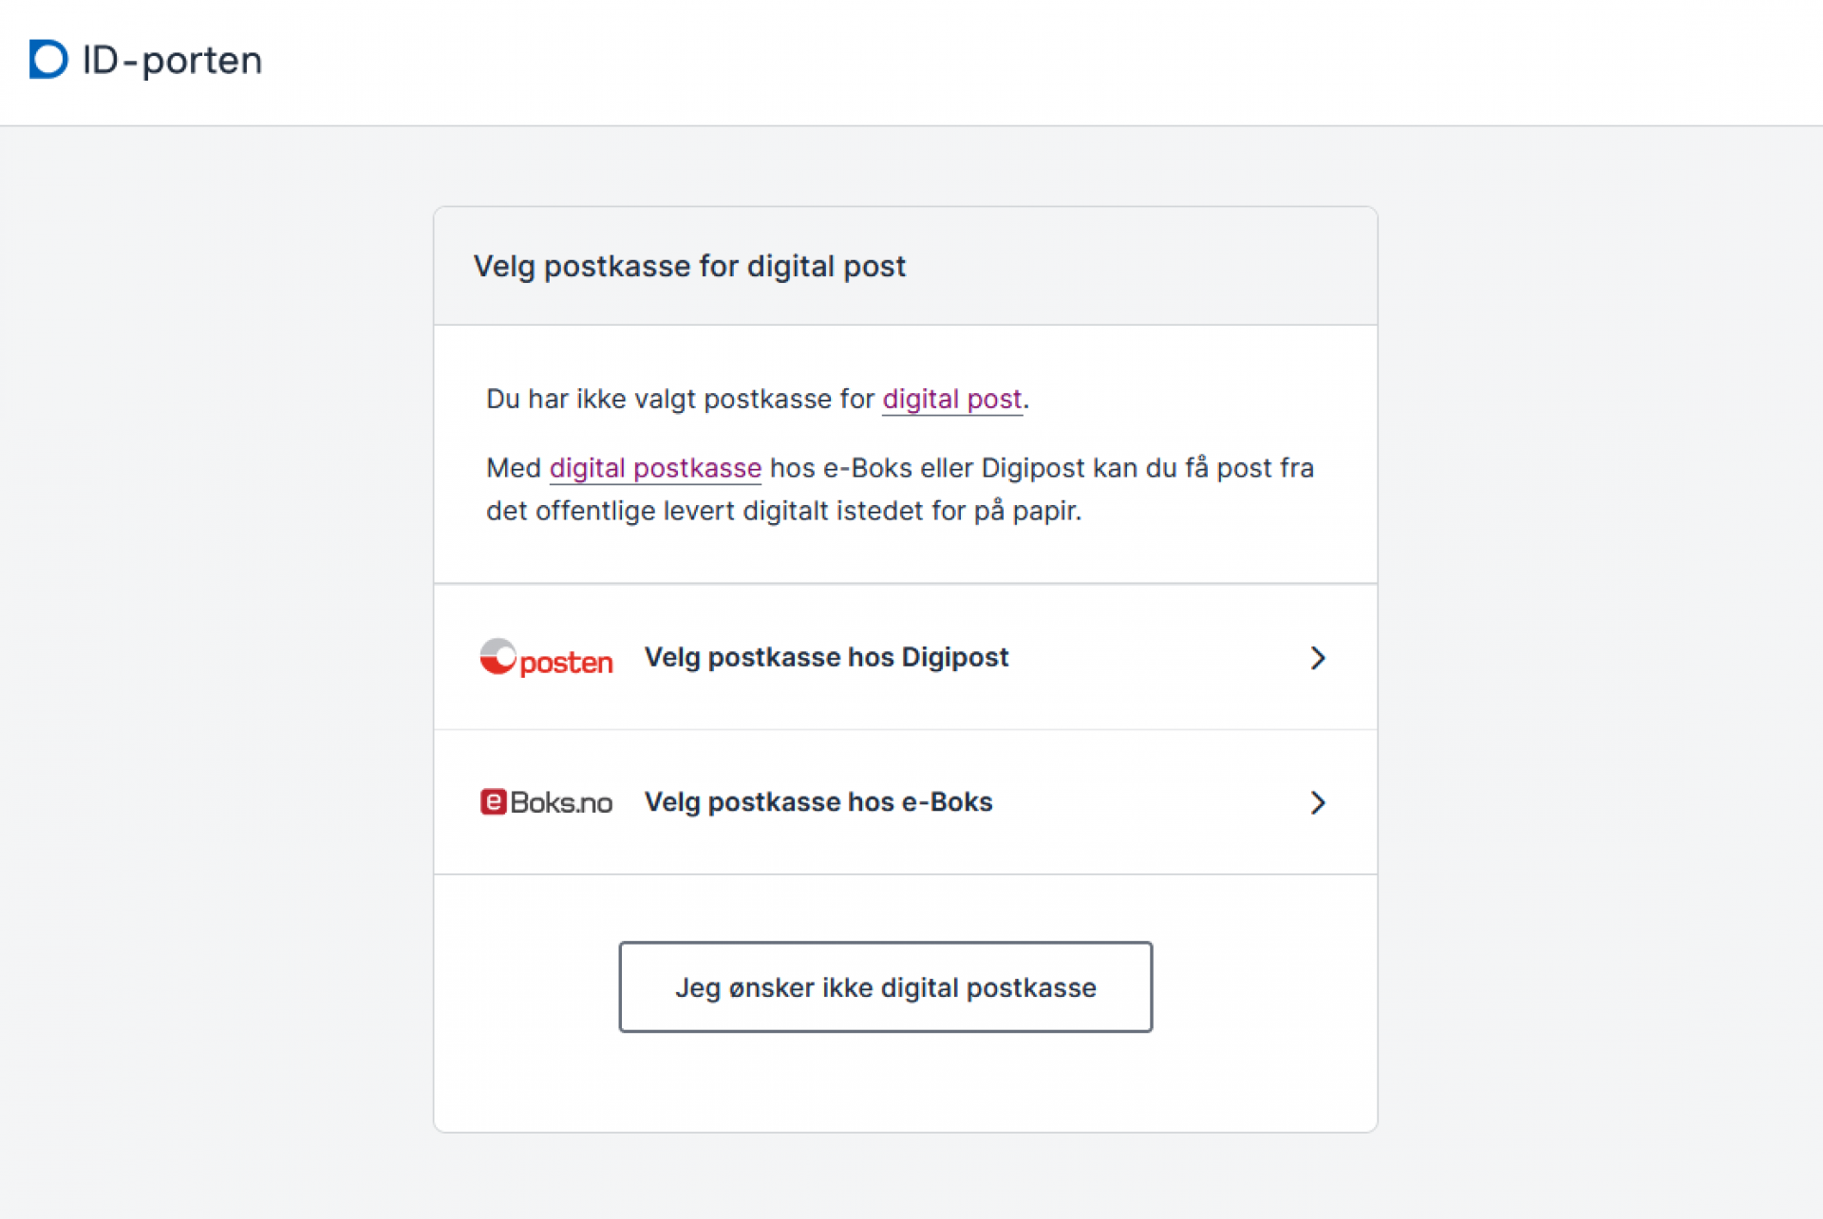Click the "Velg postkasse for digital post" heading
Image resolution: width=1823 pixels, height=1219 pixels.
[689, 267]
